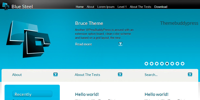Open the Blue Steel site title link
Screen dimensions: 200x100
point(22,7)
